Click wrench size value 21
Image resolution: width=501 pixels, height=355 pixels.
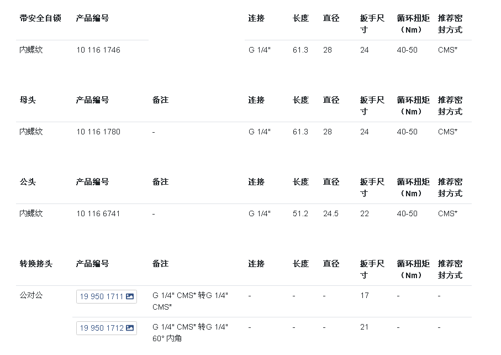[364, 327]
